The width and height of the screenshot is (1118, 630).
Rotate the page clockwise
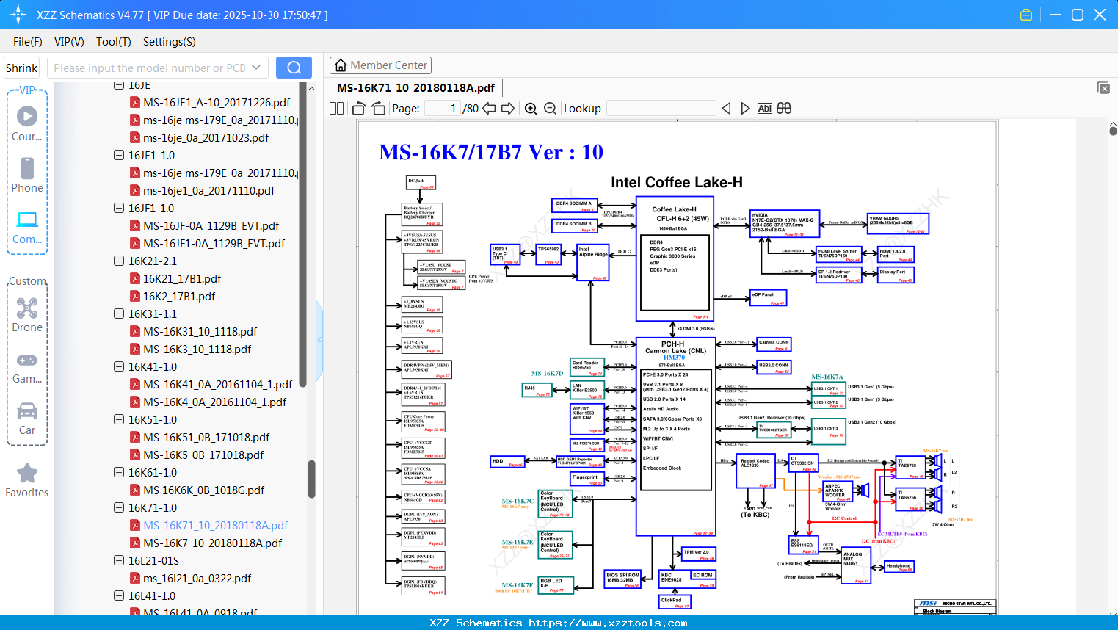pyautogui.click(x=379, y=109)
